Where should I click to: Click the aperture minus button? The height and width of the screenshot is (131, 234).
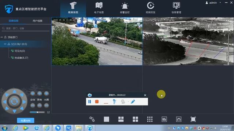coord(46,106)
